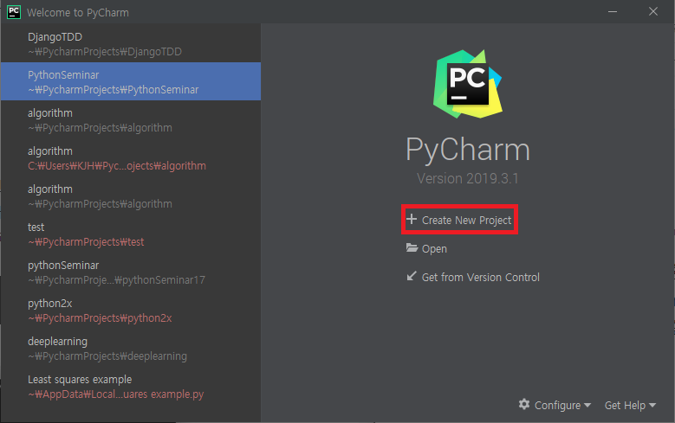The image size is (675, 423).
Task: Open algorithm project below PythonSeminar
Action: pyautogui.click(x=131, y=119)
